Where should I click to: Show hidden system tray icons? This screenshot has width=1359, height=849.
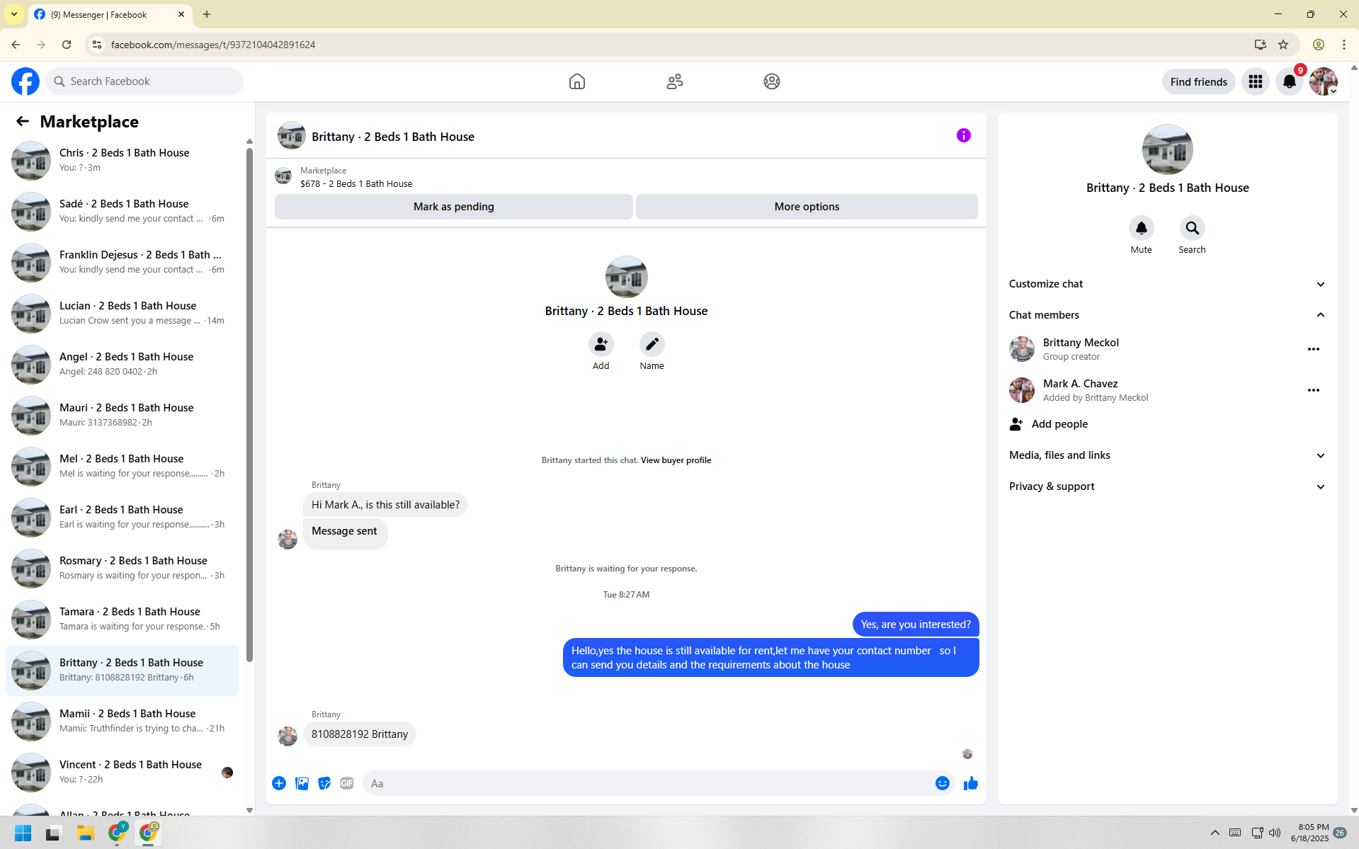click(x=1215, y=833)
